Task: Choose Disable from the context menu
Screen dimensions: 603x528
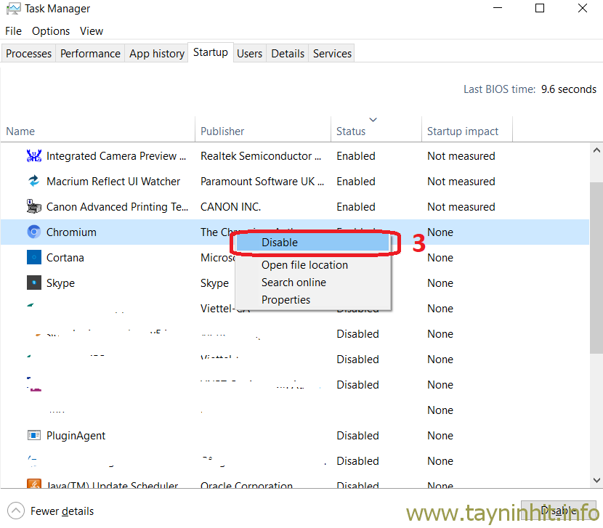Action: click(280, 243)
